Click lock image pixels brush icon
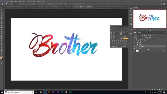This screenshot has height=94, width=167. (139, 40)
